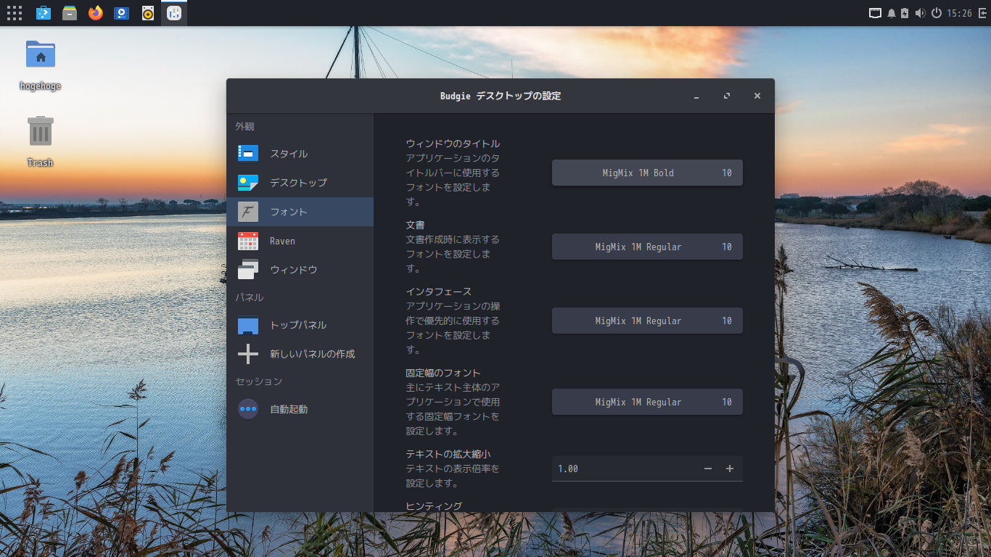The image size is (991, 557).
Task: Click the network icon in the system tray
Action: tap(875, 12)
